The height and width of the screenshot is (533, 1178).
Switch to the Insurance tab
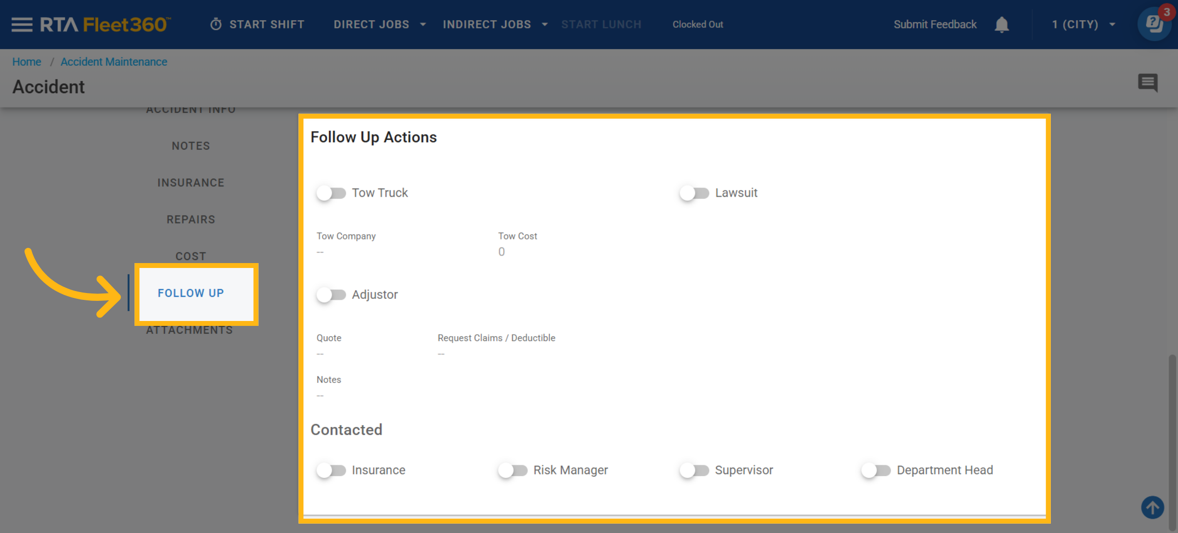click(x=190, y=183)
